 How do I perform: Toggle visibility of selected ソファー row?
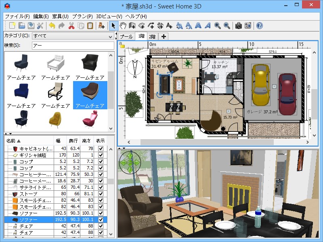[x=101, y=219]
